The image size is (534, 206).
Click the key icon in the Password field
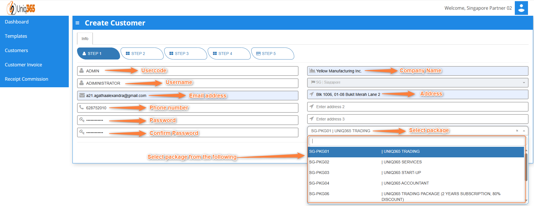[82, 120]
